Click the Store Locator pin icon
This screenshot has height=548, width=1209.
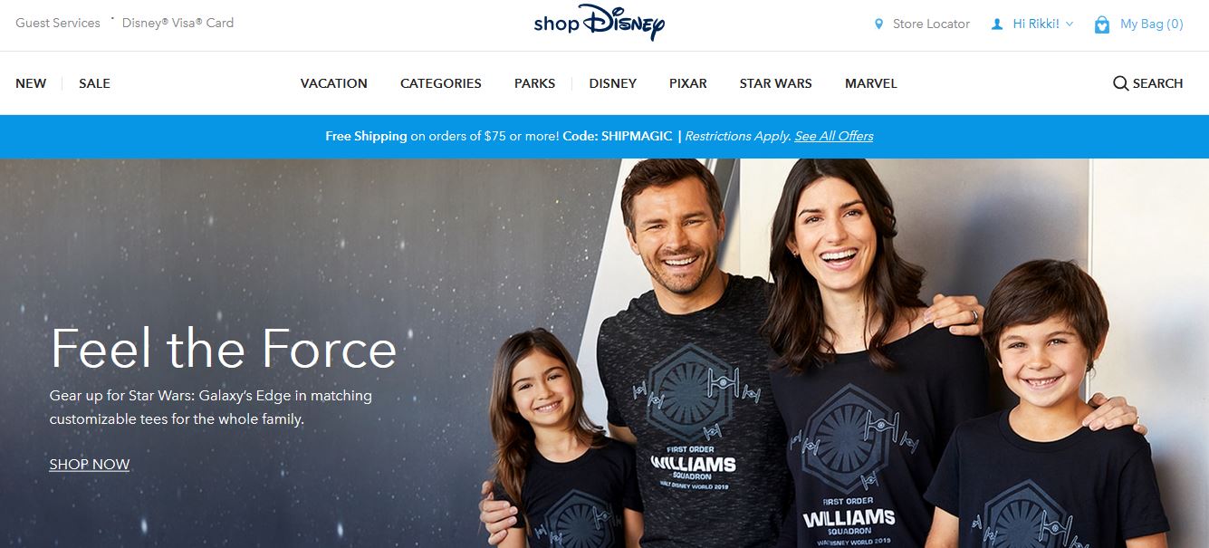[878, 24]
